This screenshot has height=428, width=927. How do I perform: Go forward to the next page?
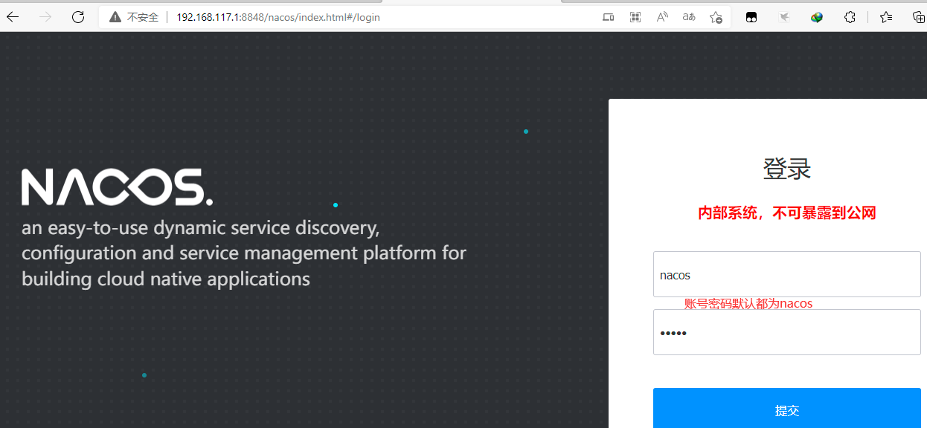[45, 17]
